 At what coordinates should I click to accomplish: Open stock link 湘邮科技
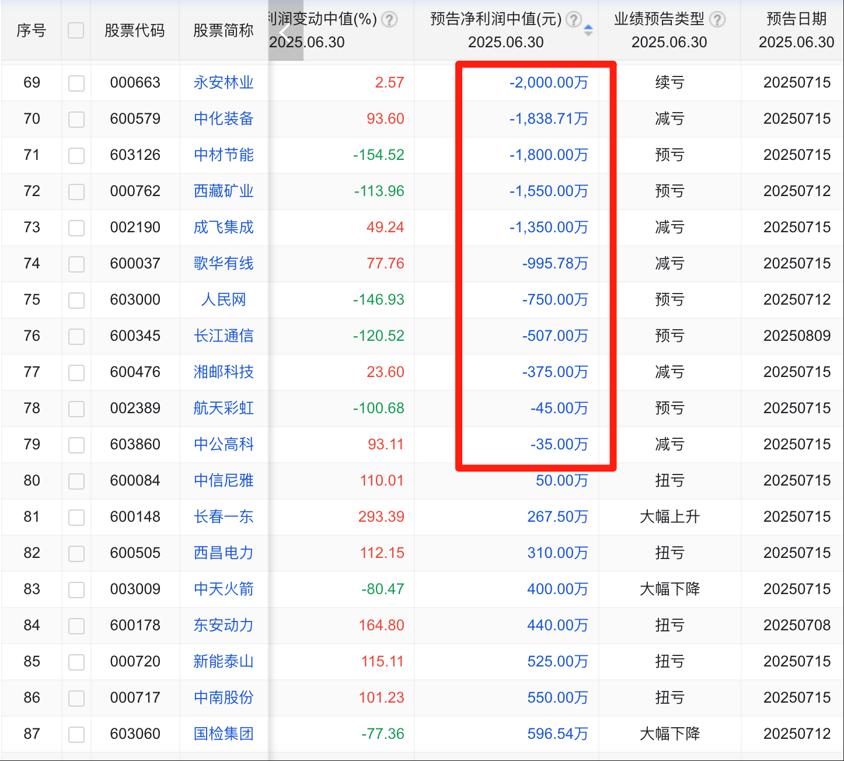pyautogui.click(x=224, y=372)
